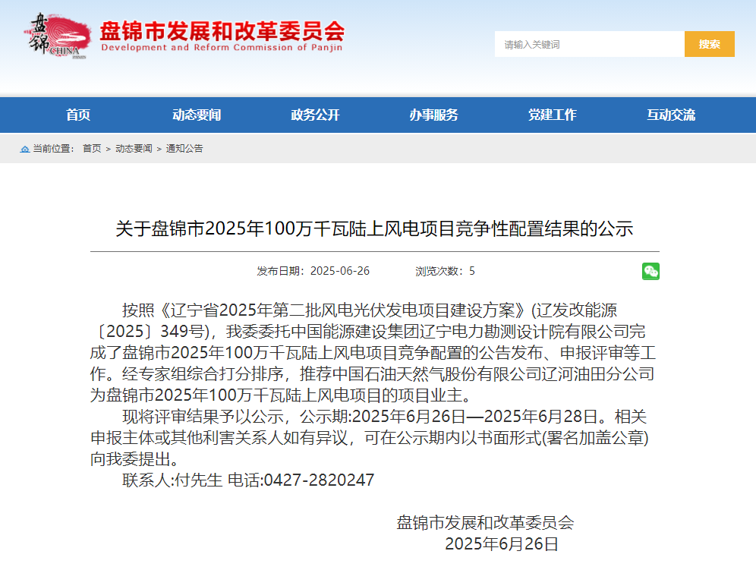756x570 pixels.
Task: Switch to the 党建工作 section
Action: [552, 115]
